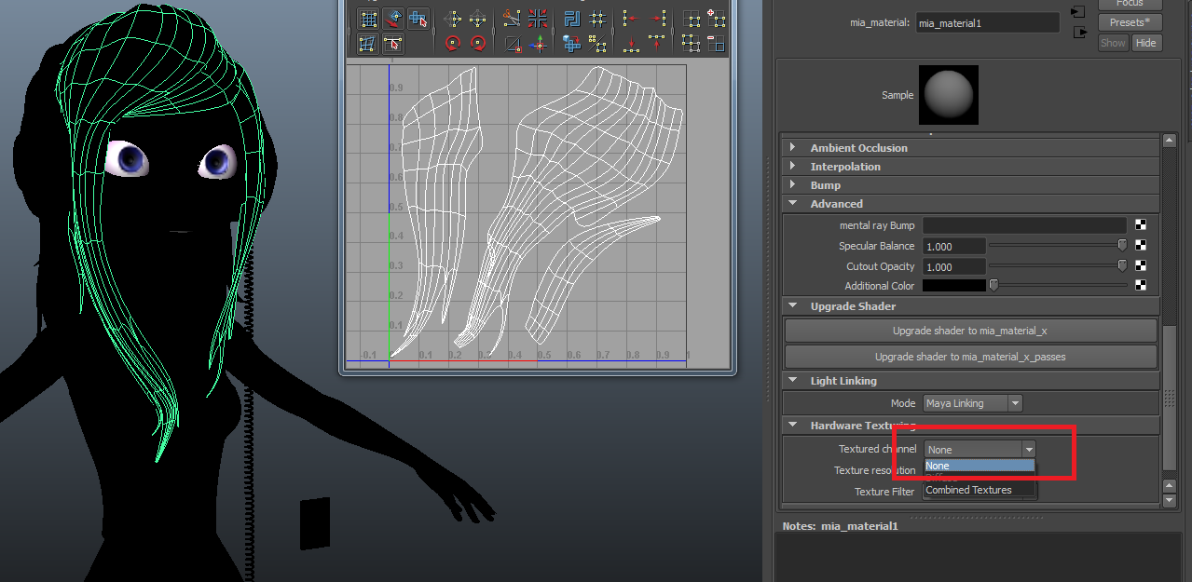Image resolution: width=1192 pixels, height=582 pixels.
Task: Click the Specular Balance slider handle
Action: (x=1122, y=246)
